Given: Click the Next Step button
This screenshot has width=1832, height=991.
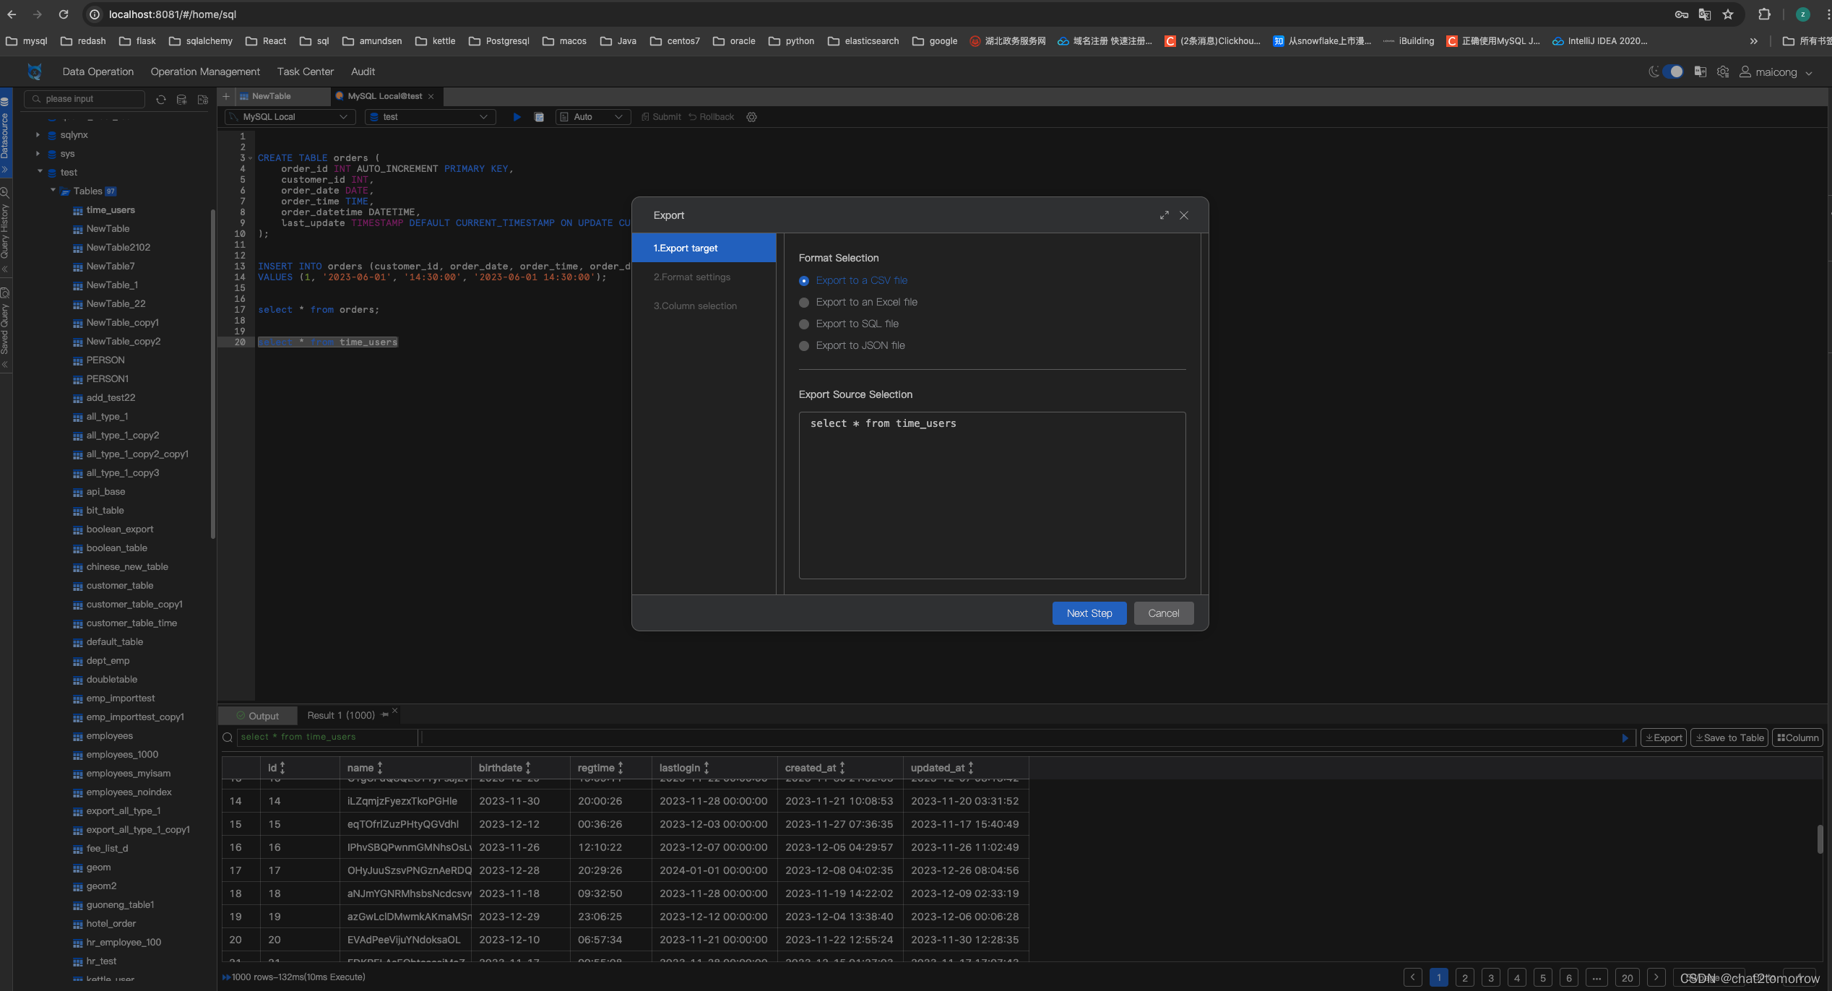Looking at the screenshot, I should pyautogui.click(x=1089, y=613).
